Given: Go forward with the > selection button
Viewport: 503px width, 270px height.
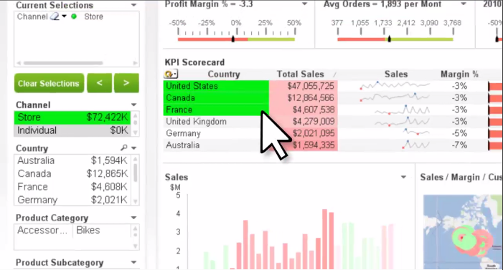Looking at the screenshot, I should click(126, 83).
